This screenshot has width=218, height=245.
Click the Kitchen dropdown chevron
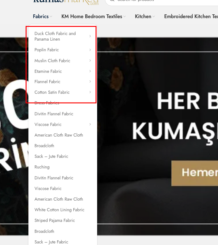tap(154, 16)
